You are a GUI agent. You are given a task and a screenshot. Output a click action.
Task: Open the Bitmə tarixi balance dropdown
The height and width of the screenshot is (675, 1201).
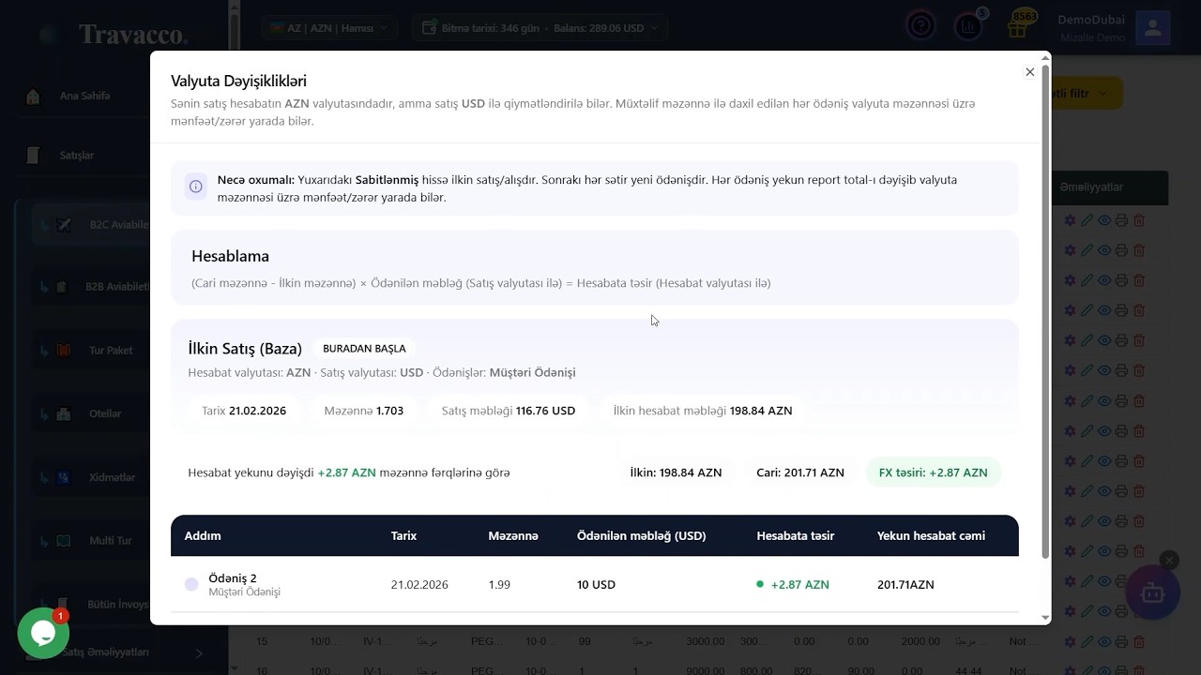pyautogui.click(x=540, y=28)
